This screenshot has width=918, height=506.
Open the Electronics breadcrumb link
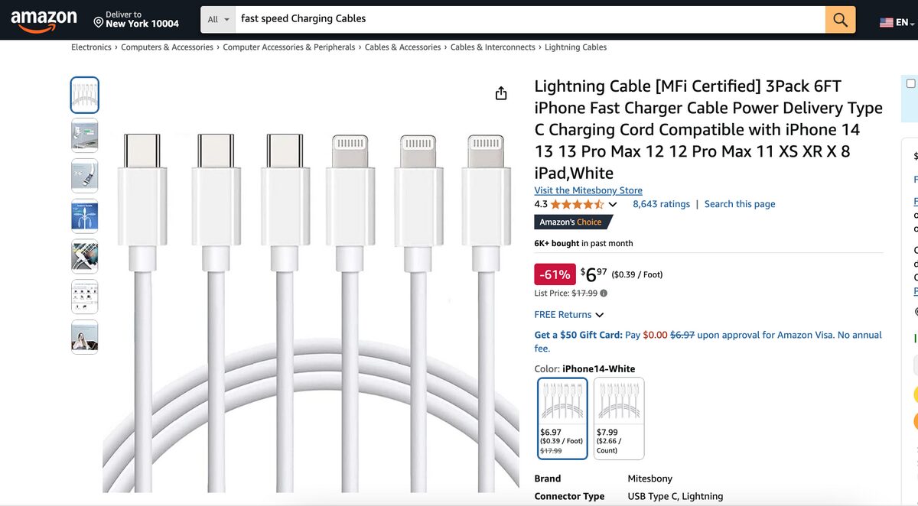90,47
